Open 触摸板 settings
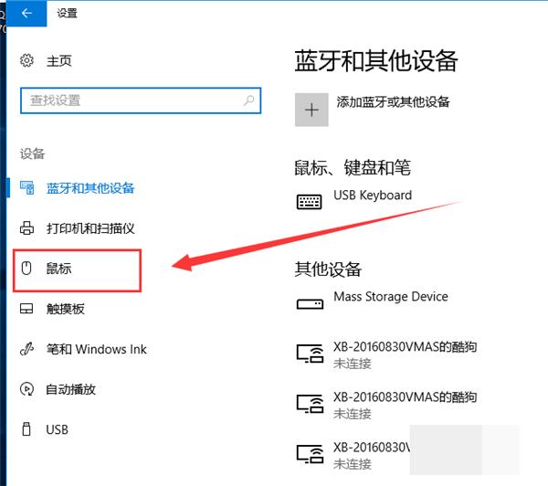 point(66,309)
